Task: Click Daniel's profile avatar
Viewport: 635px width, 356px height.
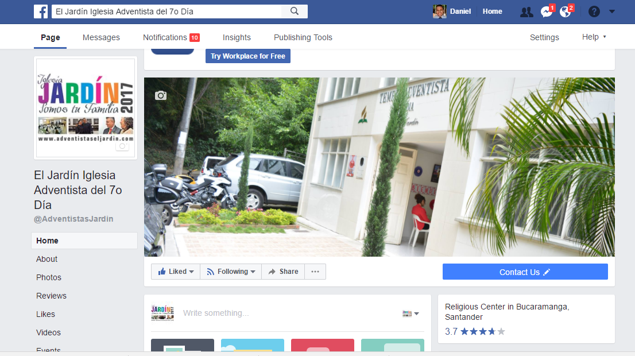Action: coord(439,11)
